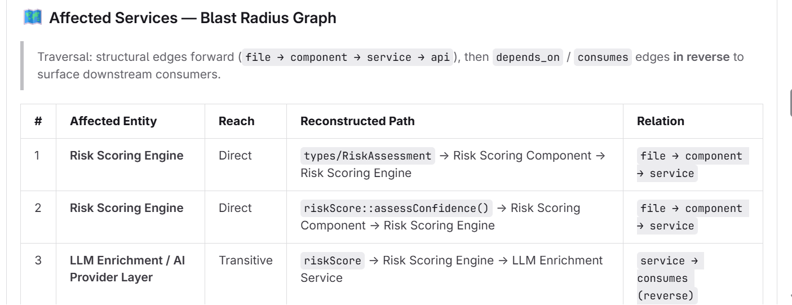The image size is (792, 305).
Task: Click the Relation column header
Action: pos(661,121)
